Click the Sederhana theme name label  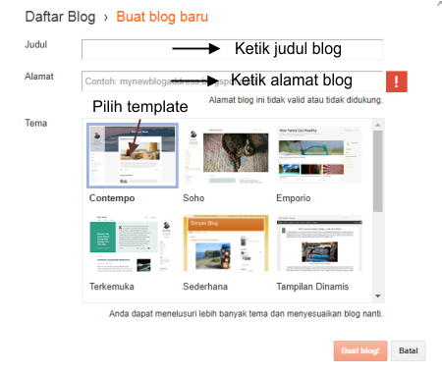(205, 287)
